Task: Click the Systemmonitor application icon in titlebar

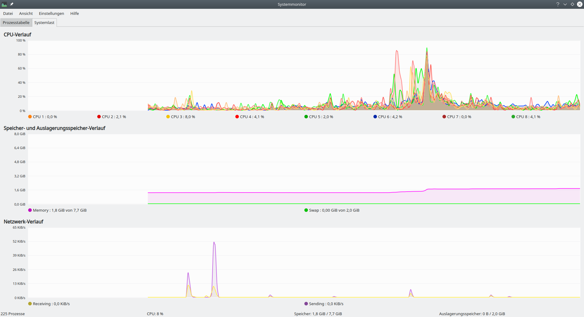Action: click(x=4, y=4)
